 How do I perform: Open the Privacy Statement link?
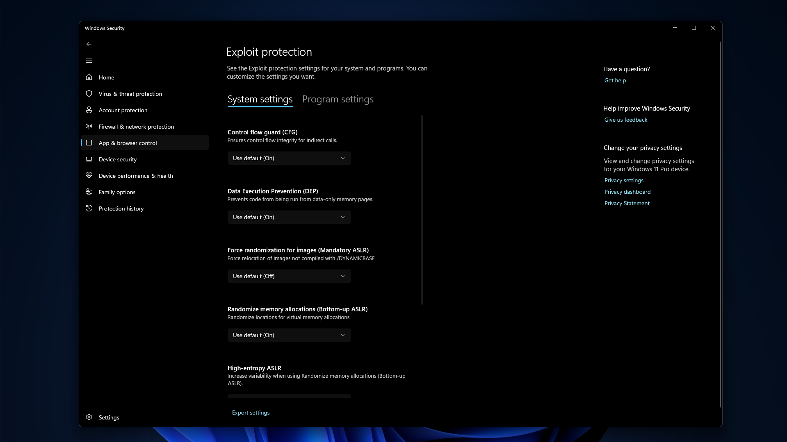[x=627, y=203]
